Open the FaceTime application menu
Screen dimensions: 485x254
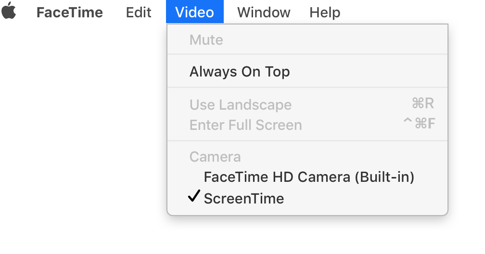[69, 12]
